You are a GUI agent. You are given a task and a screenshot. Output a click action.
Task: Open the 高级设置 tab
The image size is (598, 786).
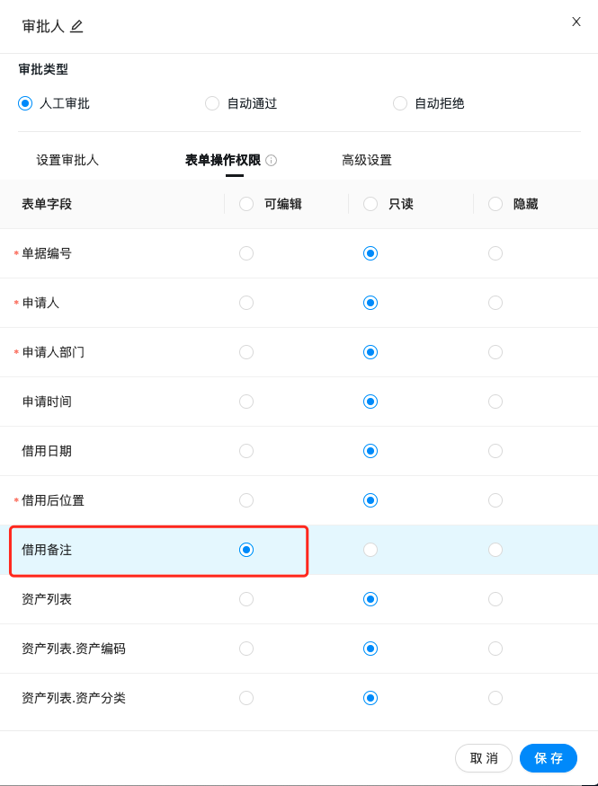click(366, 160)
